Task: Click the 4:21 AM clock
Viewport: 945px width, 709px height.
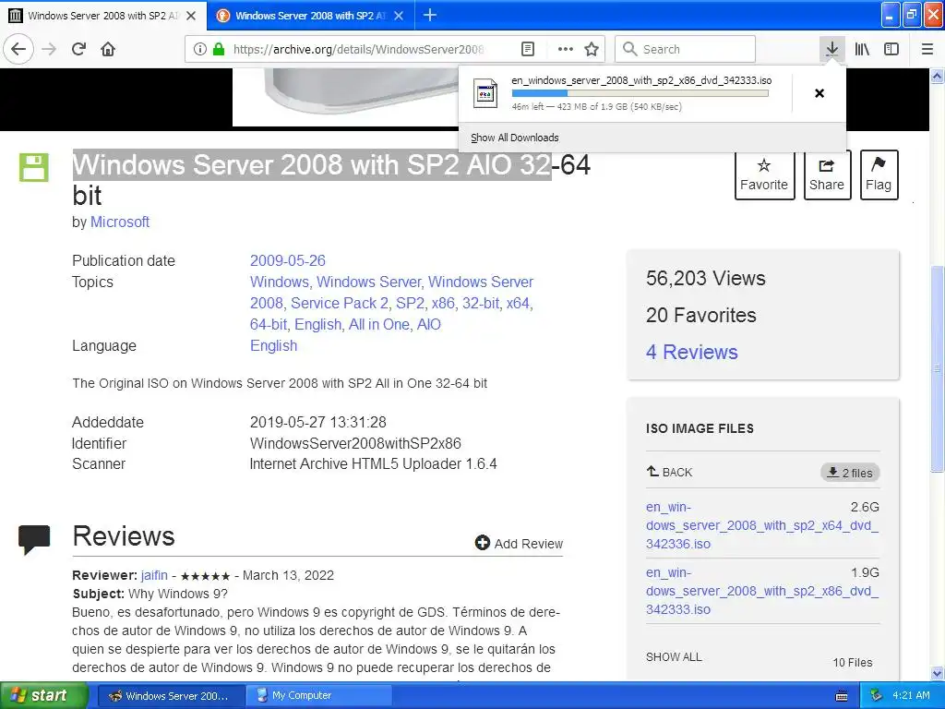Action: [911, 696]
